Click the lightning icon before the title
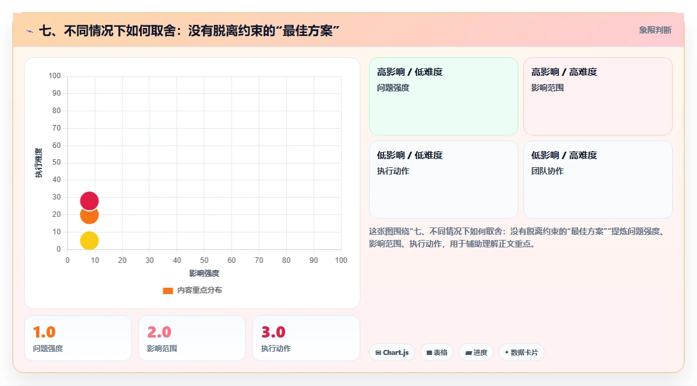697x386 pixels. click(30, 31)
